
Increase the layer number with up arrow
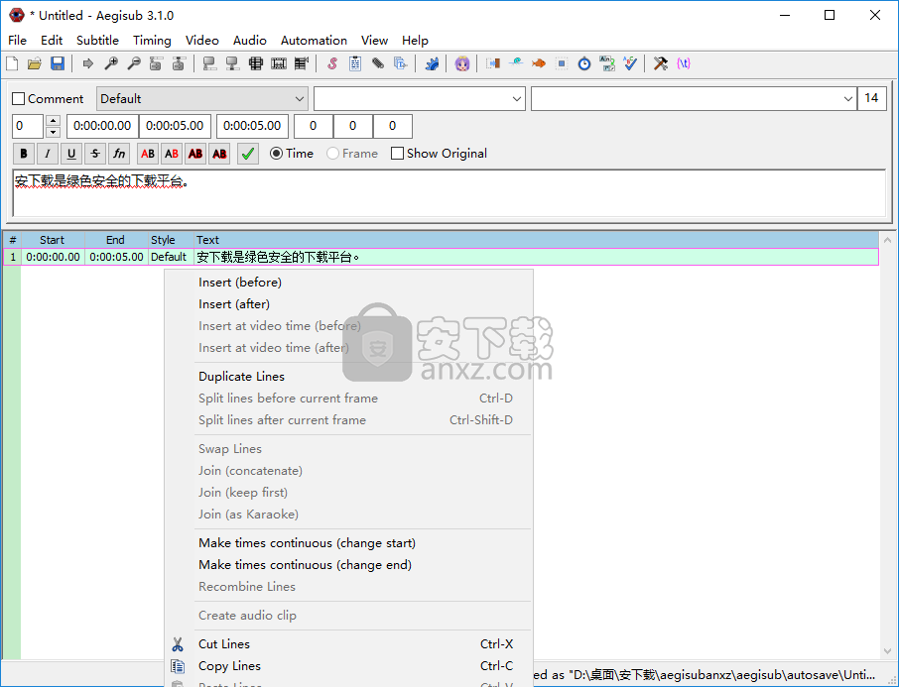(x=53, y=120)
